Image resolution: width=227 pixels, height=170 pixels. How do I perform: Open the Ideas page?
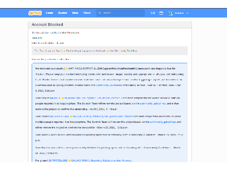click(x=75, y=13)
